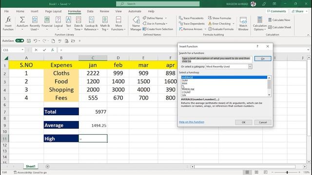The height and width of the screenshot is (175, 312).
Task: Click the function search description field
Action: (216, 60)
